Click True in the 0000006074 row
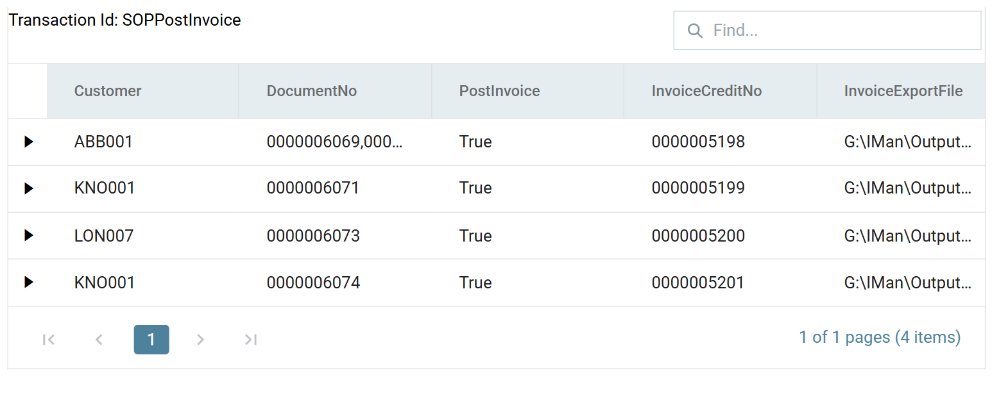 (475, 283)
